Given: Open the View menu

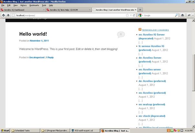Looking at the screenshot, I should coord(15,6).
